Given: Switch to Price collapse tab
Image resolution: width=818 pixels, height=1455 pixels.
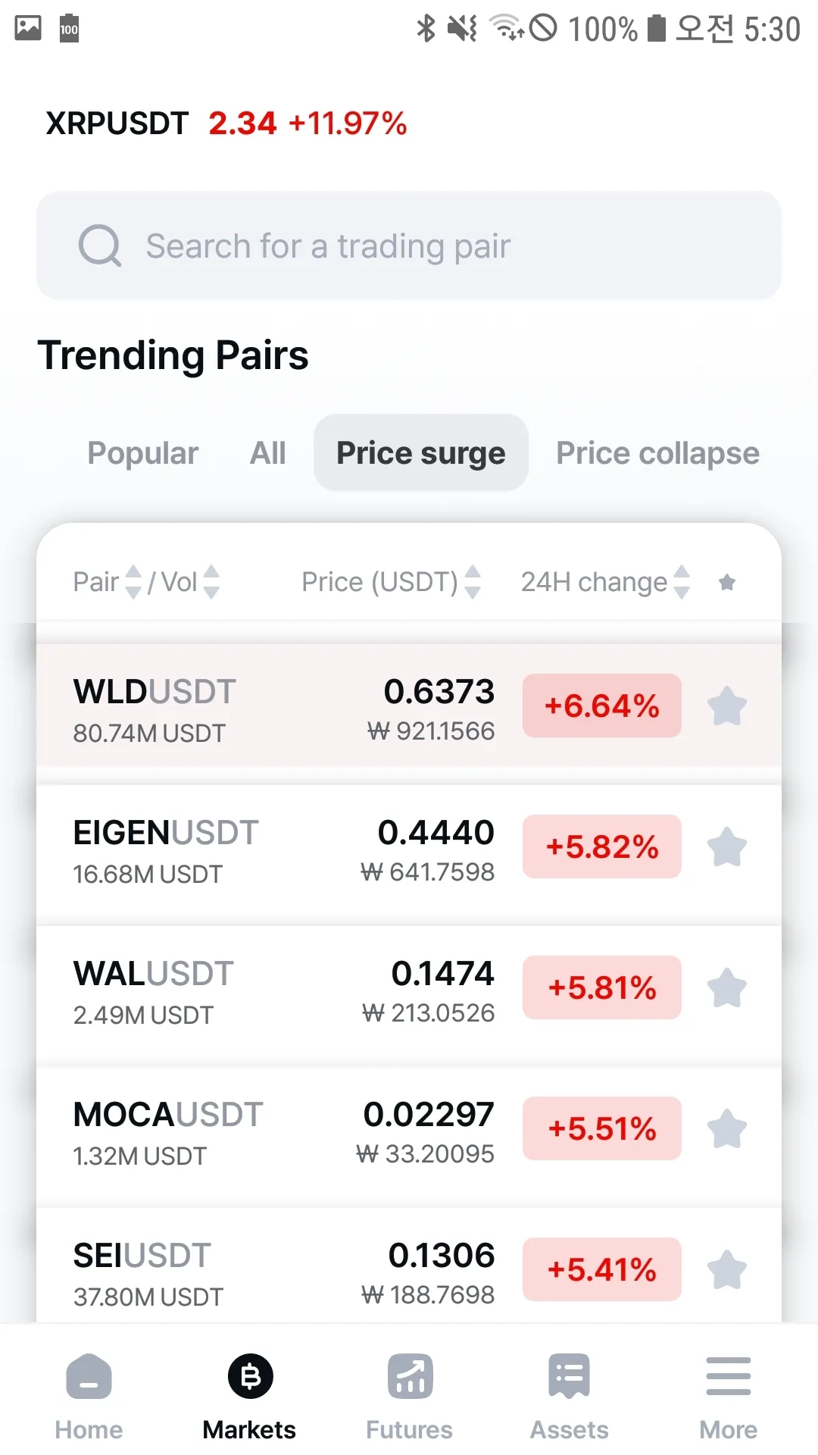Looking at the screenshot, I should coord(657,453).
